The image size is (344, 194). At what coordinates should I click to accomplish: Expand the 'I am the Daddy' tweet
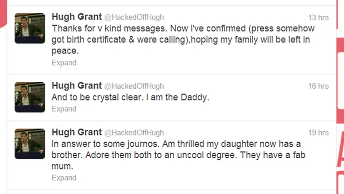[x=64, y=109]
